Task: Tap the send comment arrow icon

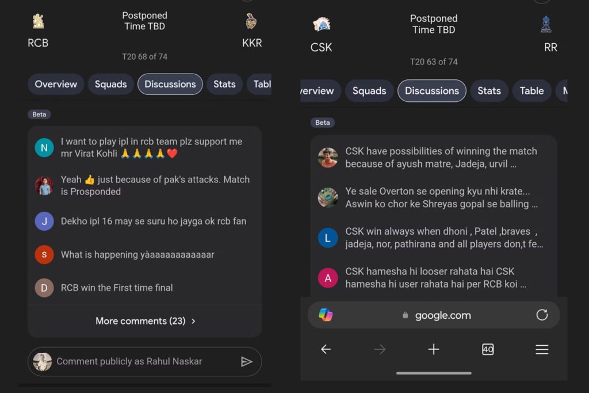Action: 246,362
